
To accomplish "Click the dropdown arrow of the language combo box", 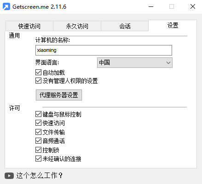I will 168,63.
